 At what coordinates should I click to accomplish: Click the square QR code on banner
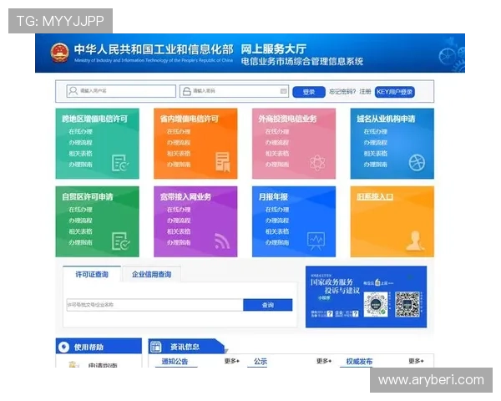click(x=407, y=304)
